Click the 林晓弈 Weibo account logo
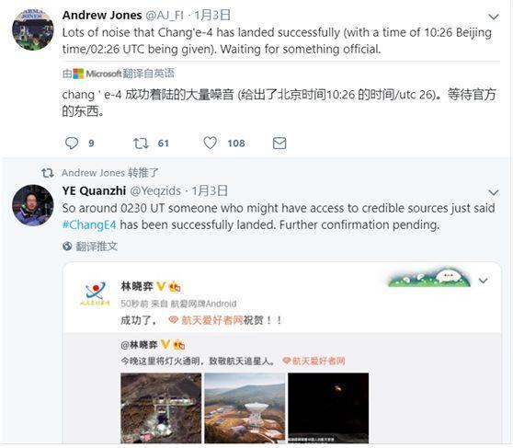The height and width of the screenshot is (448, 513). point(96,293)
